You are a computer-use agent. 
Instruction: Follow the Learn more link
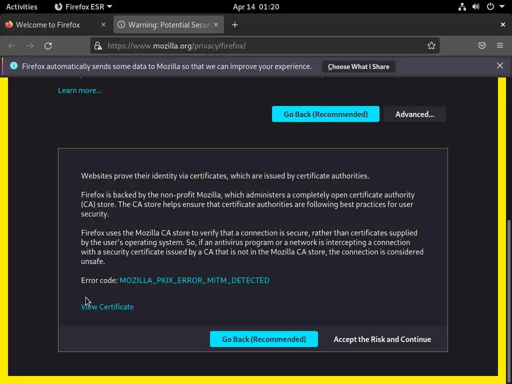(79, 90)
